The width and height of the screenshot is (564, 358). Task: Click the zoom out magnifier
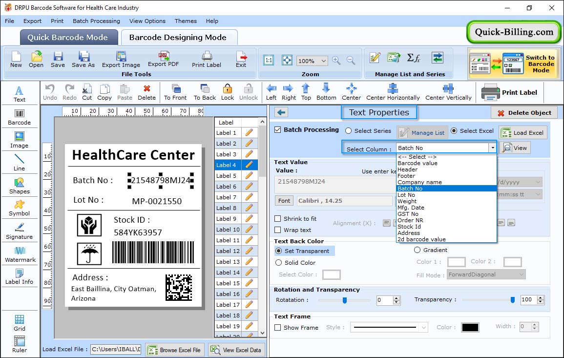351,61
